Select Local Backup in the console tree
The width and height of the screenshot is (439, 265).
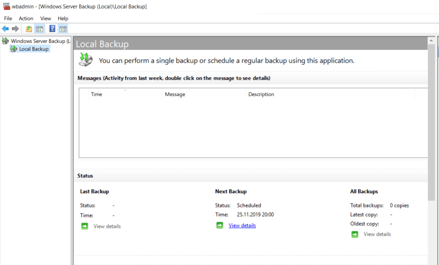pyautogui.click(x=34, y=49)
